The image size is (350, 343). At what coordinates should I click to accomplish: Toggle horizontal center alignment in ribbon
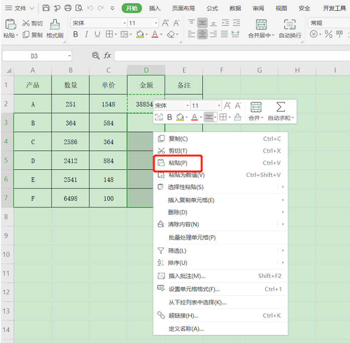(x=202, y=34)
